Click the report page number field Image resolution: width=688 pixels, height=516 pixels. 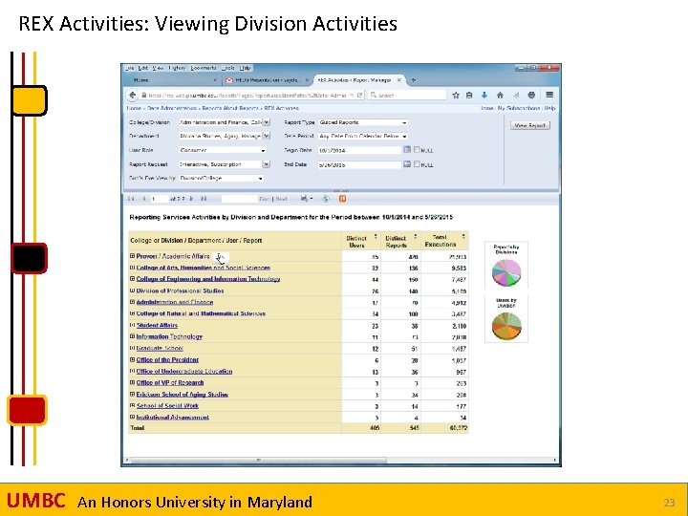click(160, 199)
